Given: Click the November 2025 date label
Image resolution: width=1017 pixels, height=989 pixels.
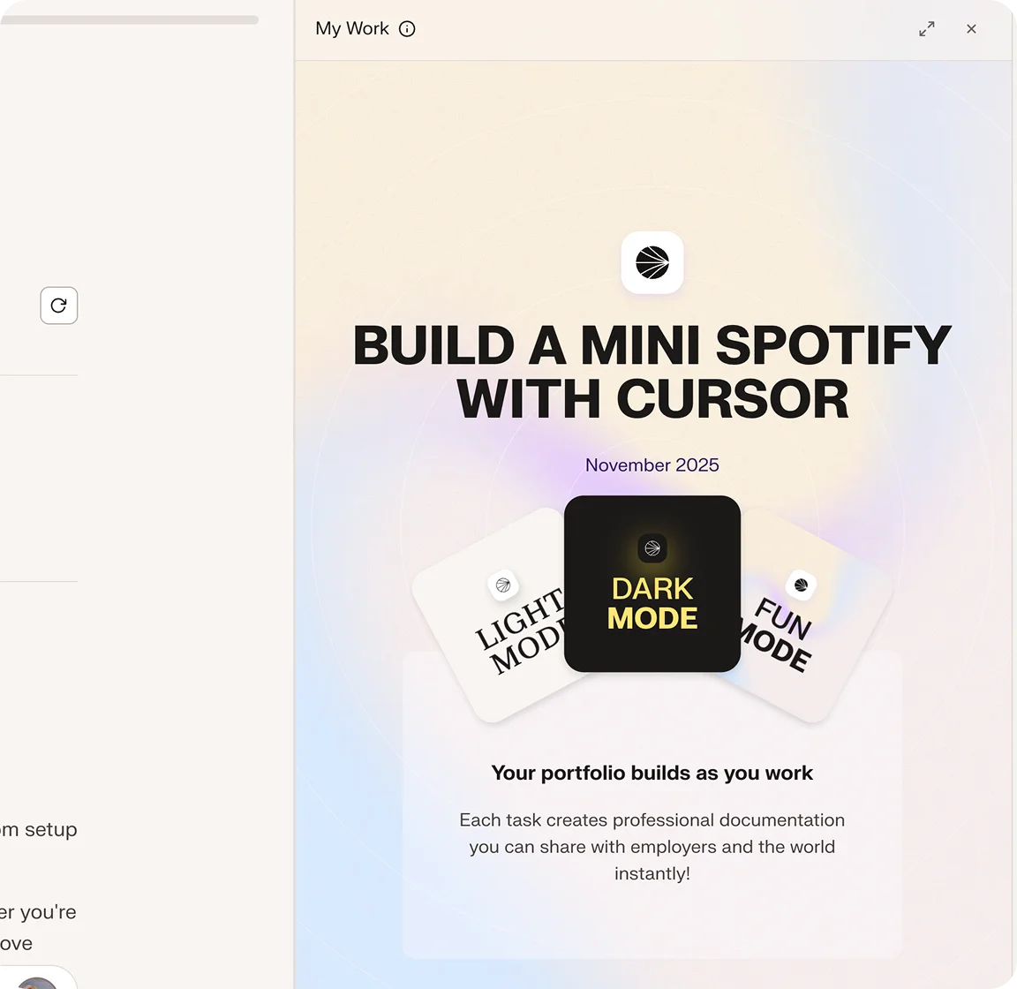Looking at the screenshot, I should tap(652, 465).
